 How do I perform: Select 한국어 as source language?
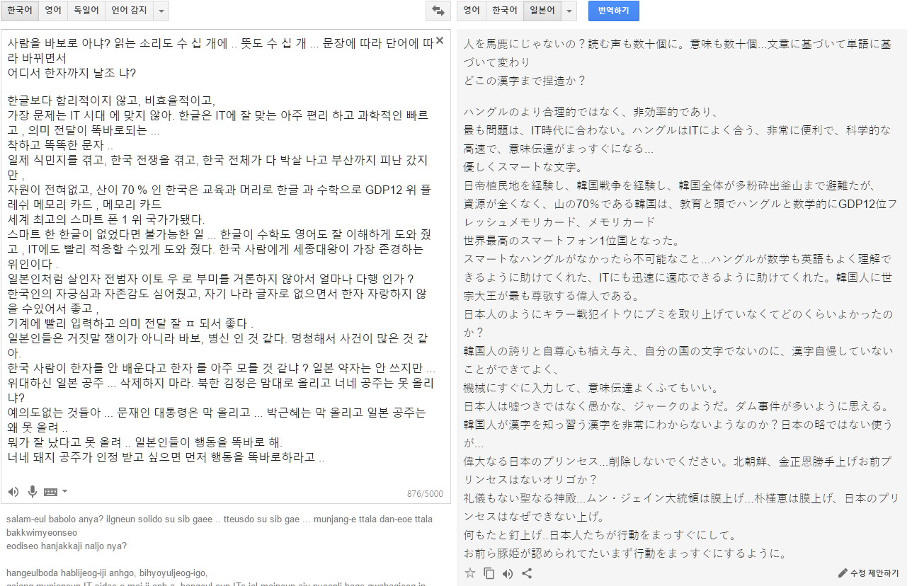[x=19, y=11]
